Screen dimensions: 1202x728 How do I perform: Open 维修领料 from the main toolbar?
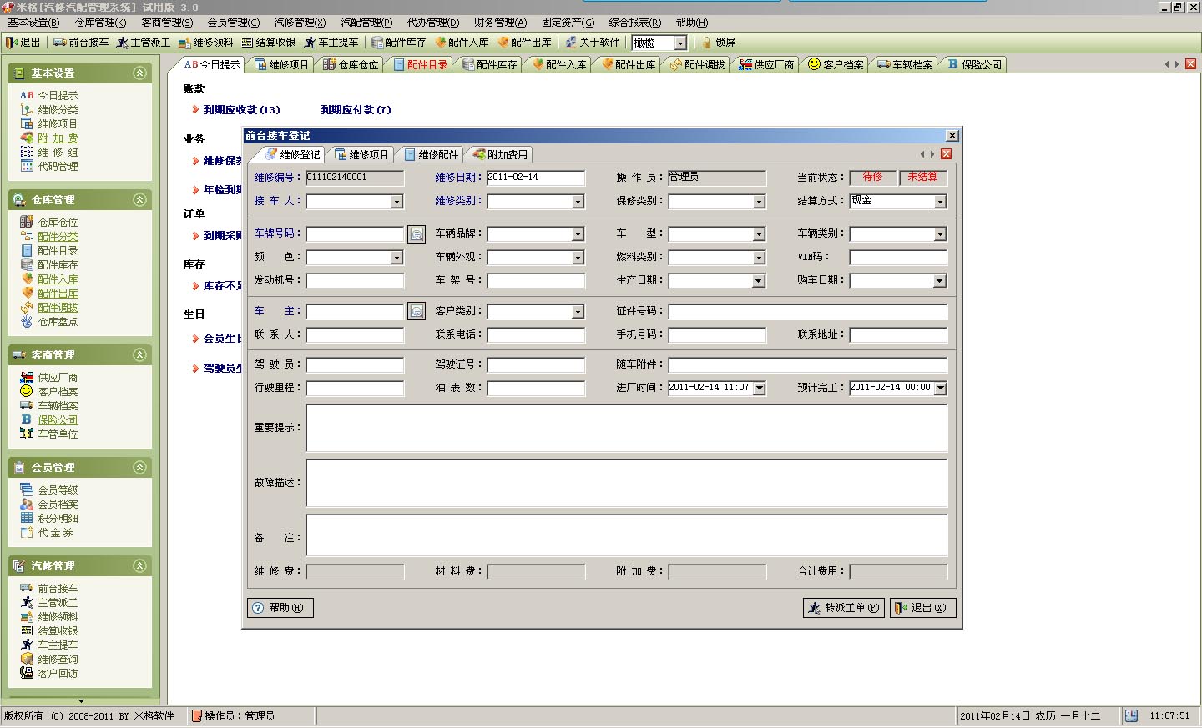(x=206, y=43)
